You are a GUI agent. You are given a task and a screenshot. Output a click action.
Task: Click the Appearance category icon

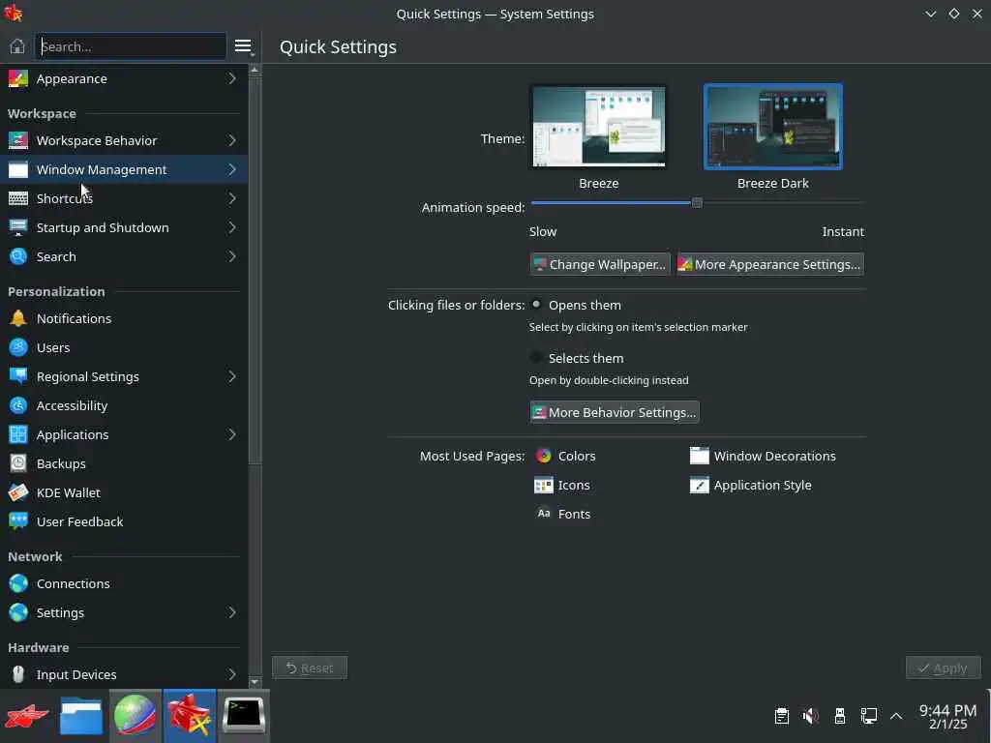coord(18,79)
